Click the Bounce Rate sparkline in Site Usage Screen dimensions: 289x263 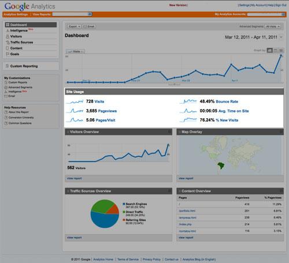click(188, 102)
